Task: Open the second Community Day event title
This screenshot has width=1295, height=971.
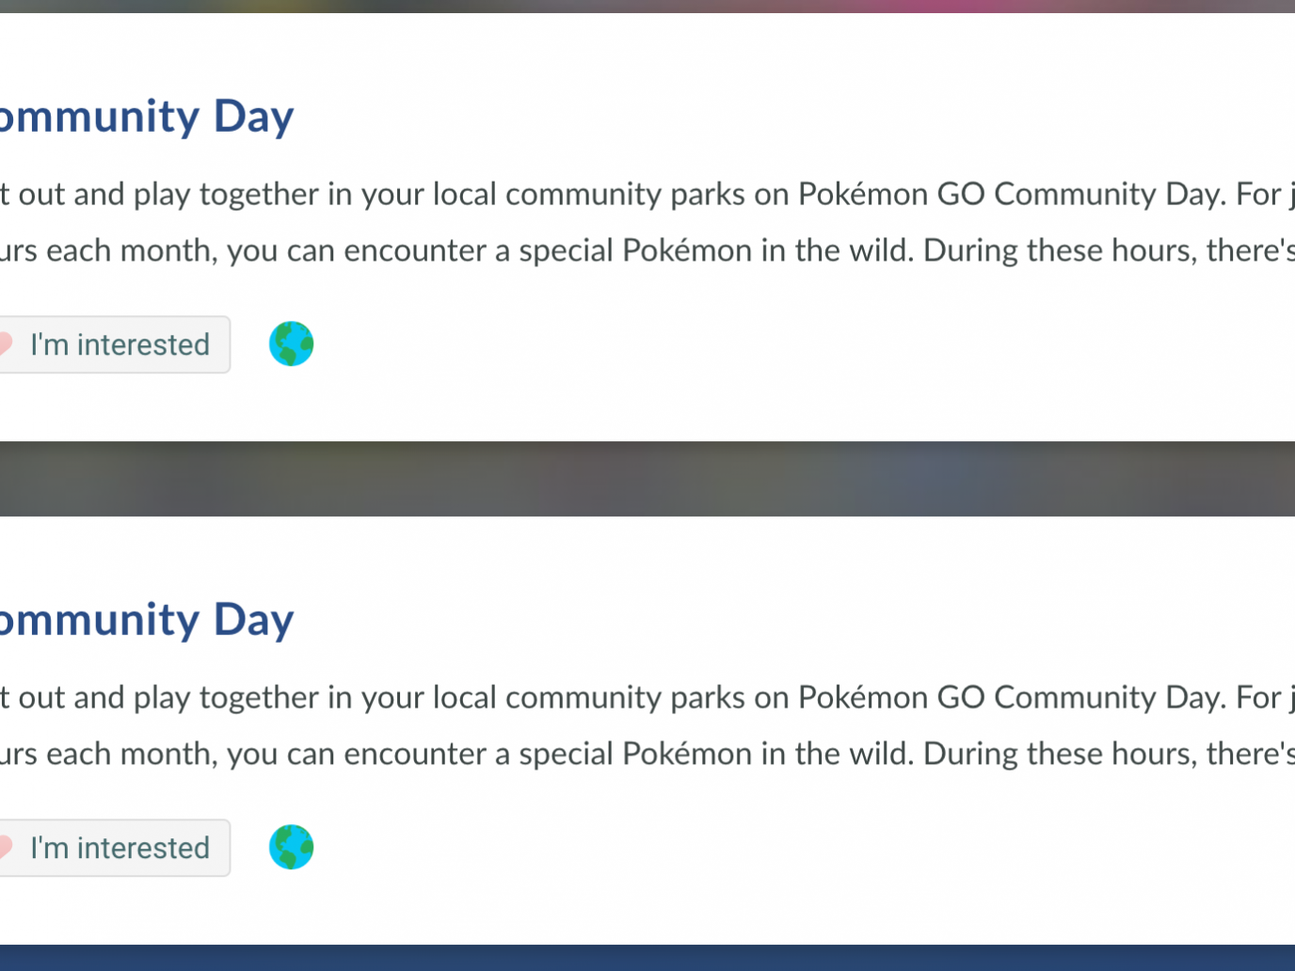Action: (x=146, y=620)
